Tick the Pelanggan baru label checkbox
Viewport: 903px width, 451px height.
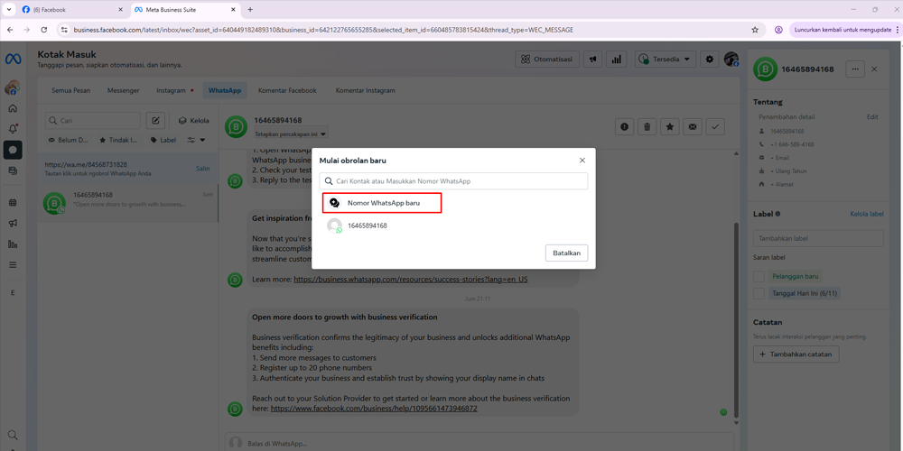[x=759, y=277]
